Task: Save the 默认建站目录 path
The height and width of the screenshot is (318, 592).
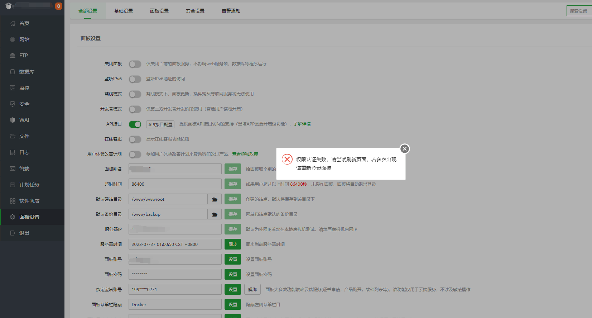Action: [x=233, y=199]
